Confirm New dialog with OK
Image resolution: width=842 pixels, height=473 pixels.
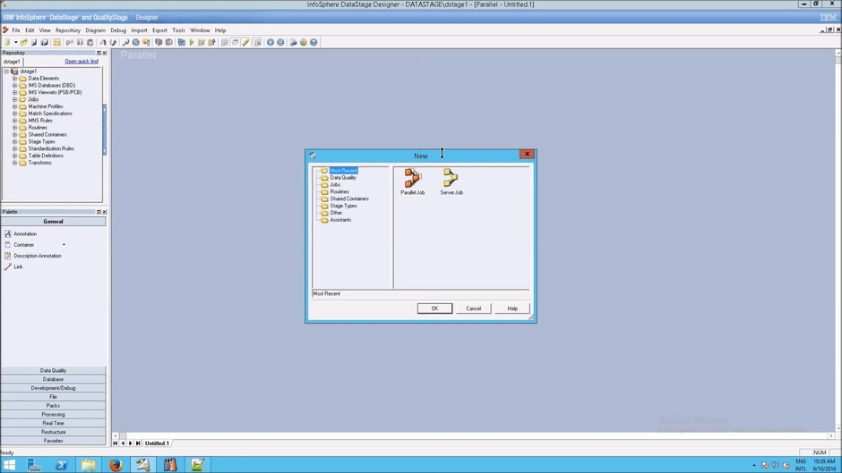click(x=434, y=308)
